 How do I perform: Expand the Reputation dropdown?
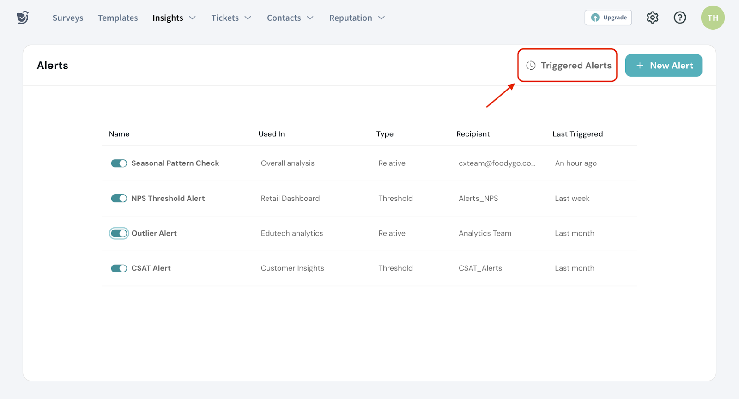pyautogui.click(x=357, y=18)
